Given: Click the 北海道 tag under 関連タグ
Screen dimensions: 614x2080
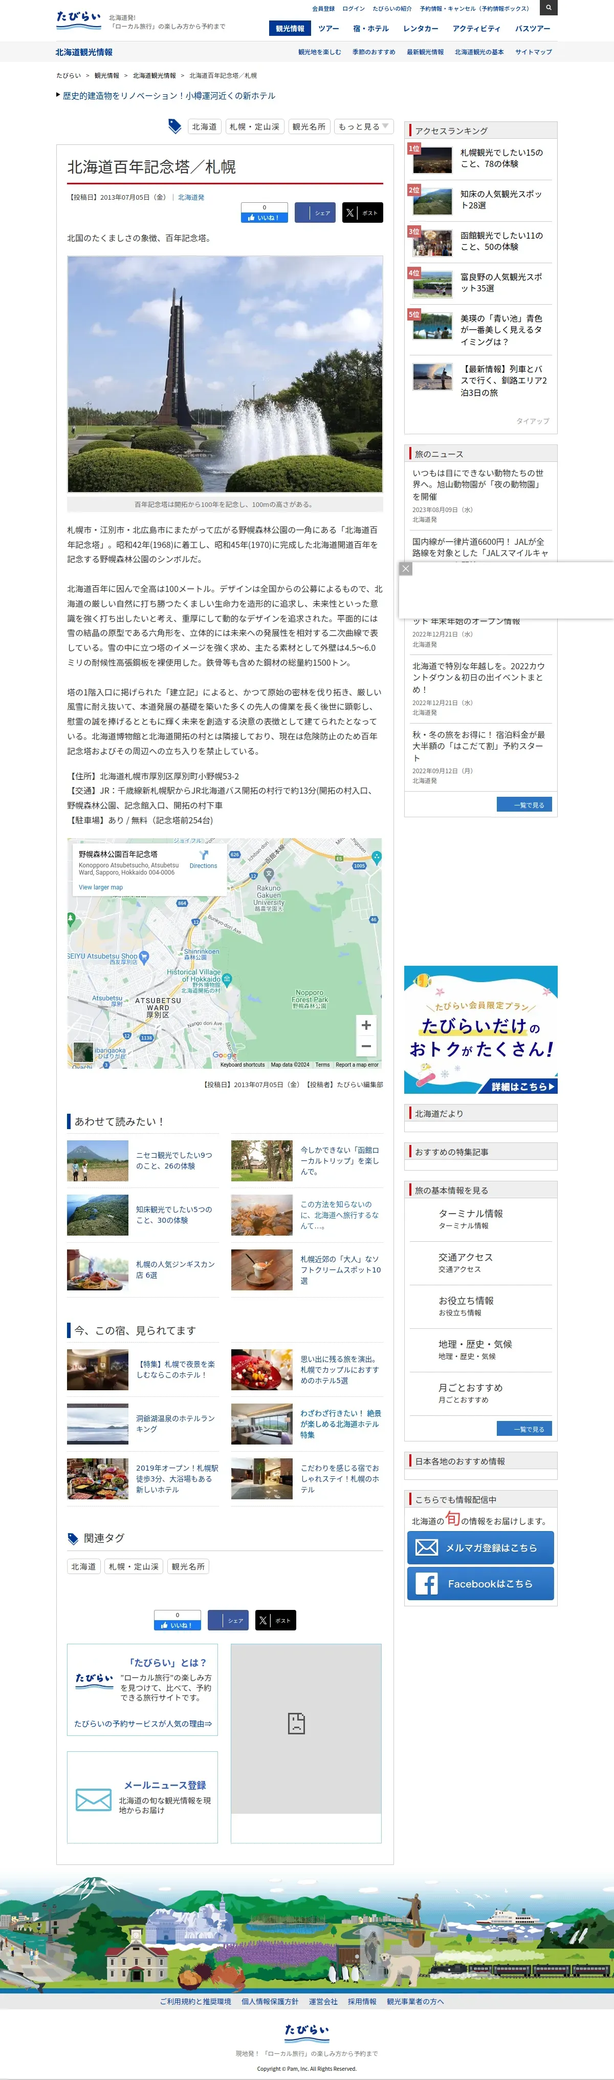Looking at the screenshot, I should [x=83, y=1566].
